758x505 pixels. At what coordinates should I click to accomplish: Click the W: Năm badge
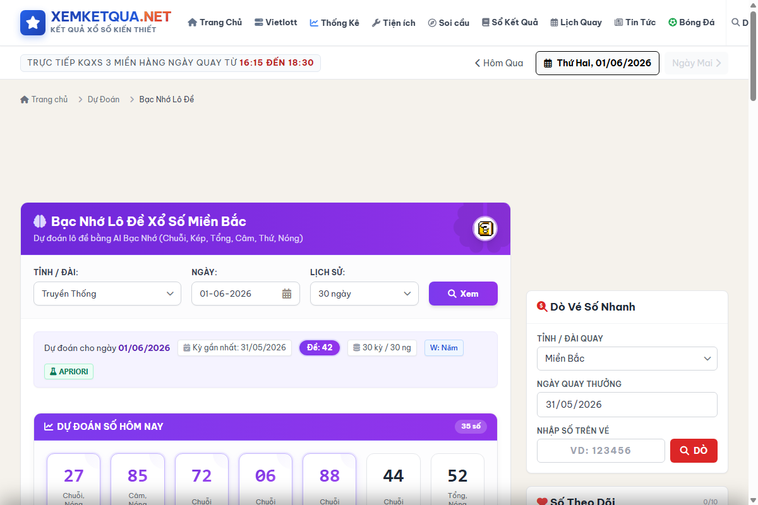(444, 348)
